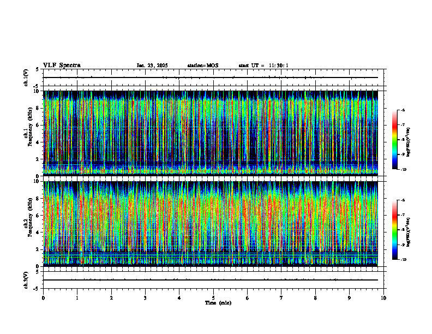Click the "10" tick on the time axis

click(383, 298)
